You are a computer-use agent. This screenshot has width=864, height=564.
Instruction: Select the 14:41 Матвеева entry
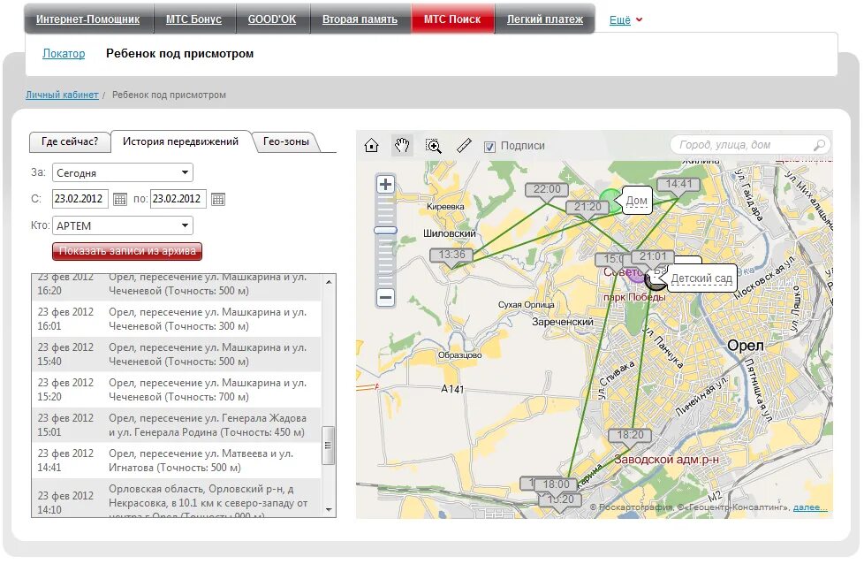177,461
